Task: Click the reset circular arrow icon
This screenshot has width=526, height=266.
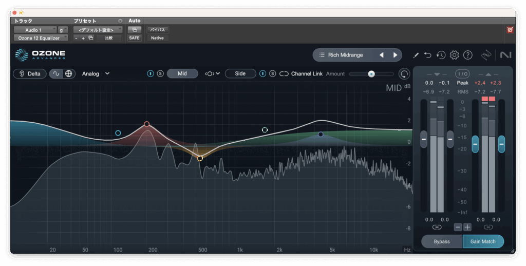Action: [x=405, y=74]
